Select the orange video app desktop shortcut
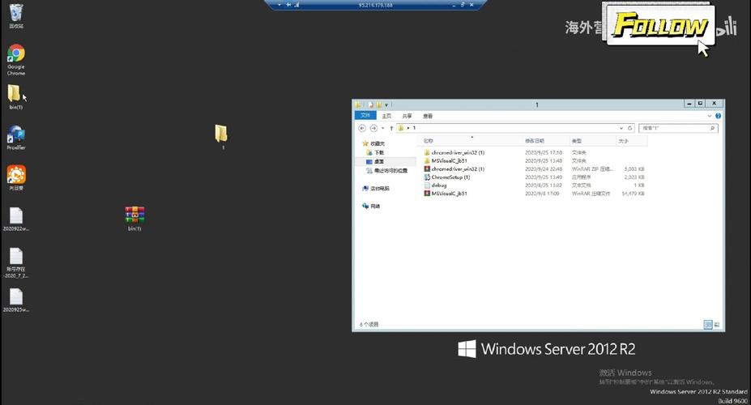The height and width of the screenshot is (405, 751). (16, 177)
